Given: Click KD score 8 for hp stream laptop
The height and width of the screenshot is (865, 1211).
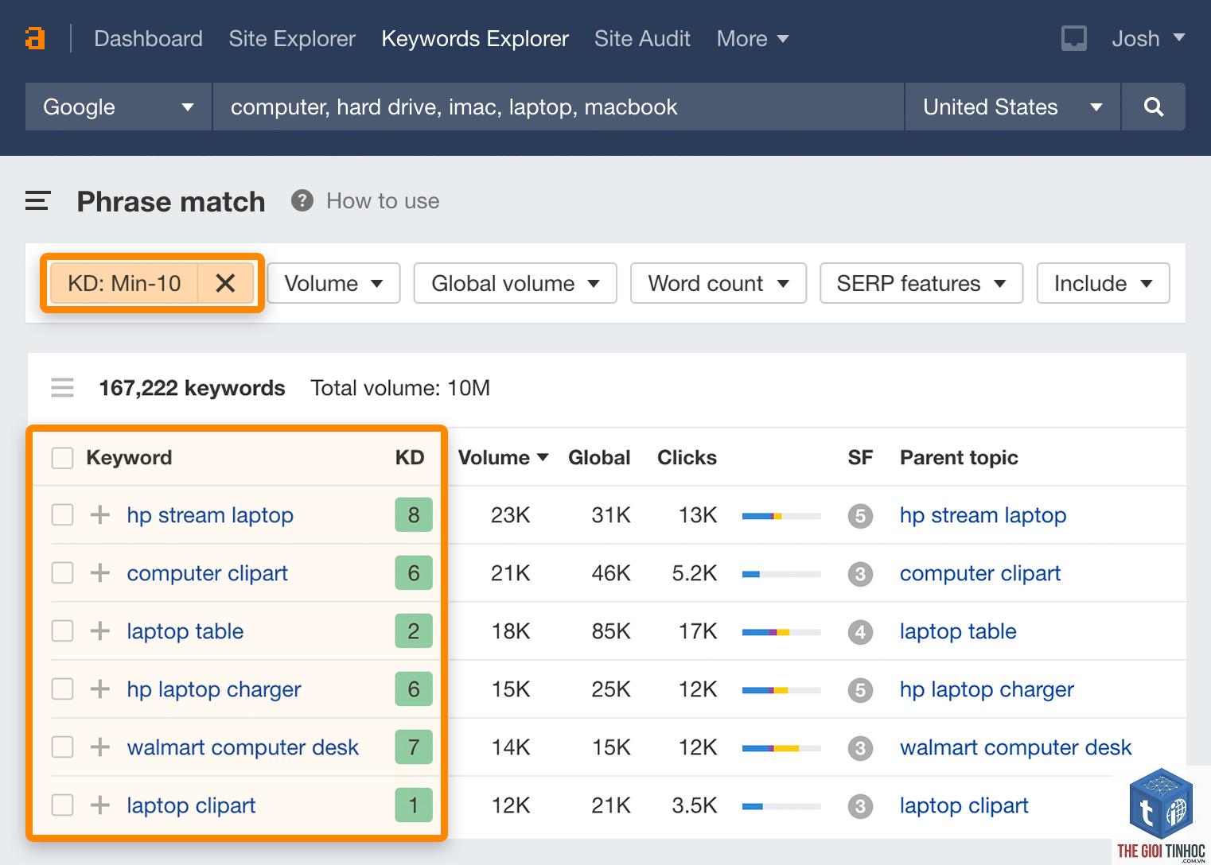Looking at the screenshot, I should [414, 515].
